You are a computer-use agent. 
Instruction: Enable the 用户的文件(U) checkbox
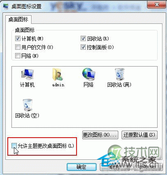[18, 47]
